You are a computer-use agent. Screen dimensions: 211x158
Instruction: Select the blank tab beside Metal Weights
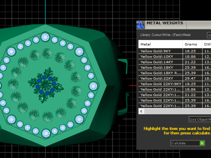(199, 25)
